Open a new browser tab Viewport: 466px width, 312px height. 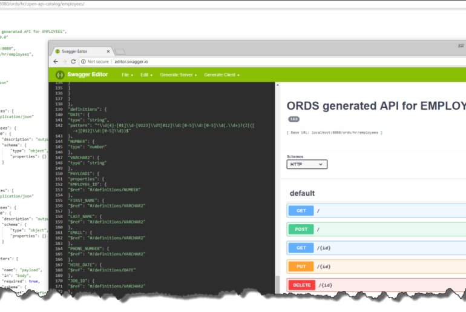click(x=120, y=51)
